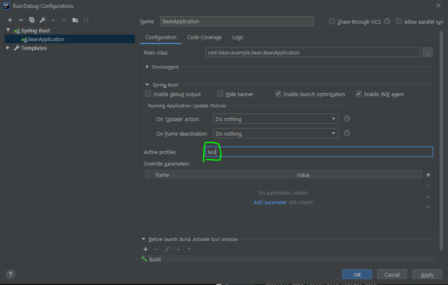This screenshot has height=285, width=448.
Task: Sort configurations alphabetically
Action: coord(86,20)
